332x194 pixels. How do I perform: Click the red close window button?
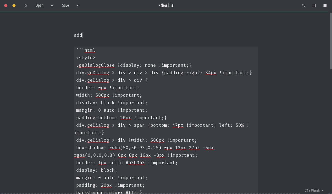pyautogui.click(x=6, y=5)
